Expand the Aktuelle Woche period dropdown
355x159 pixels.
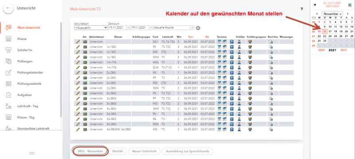pyautogui.click(x=192, y=27)
